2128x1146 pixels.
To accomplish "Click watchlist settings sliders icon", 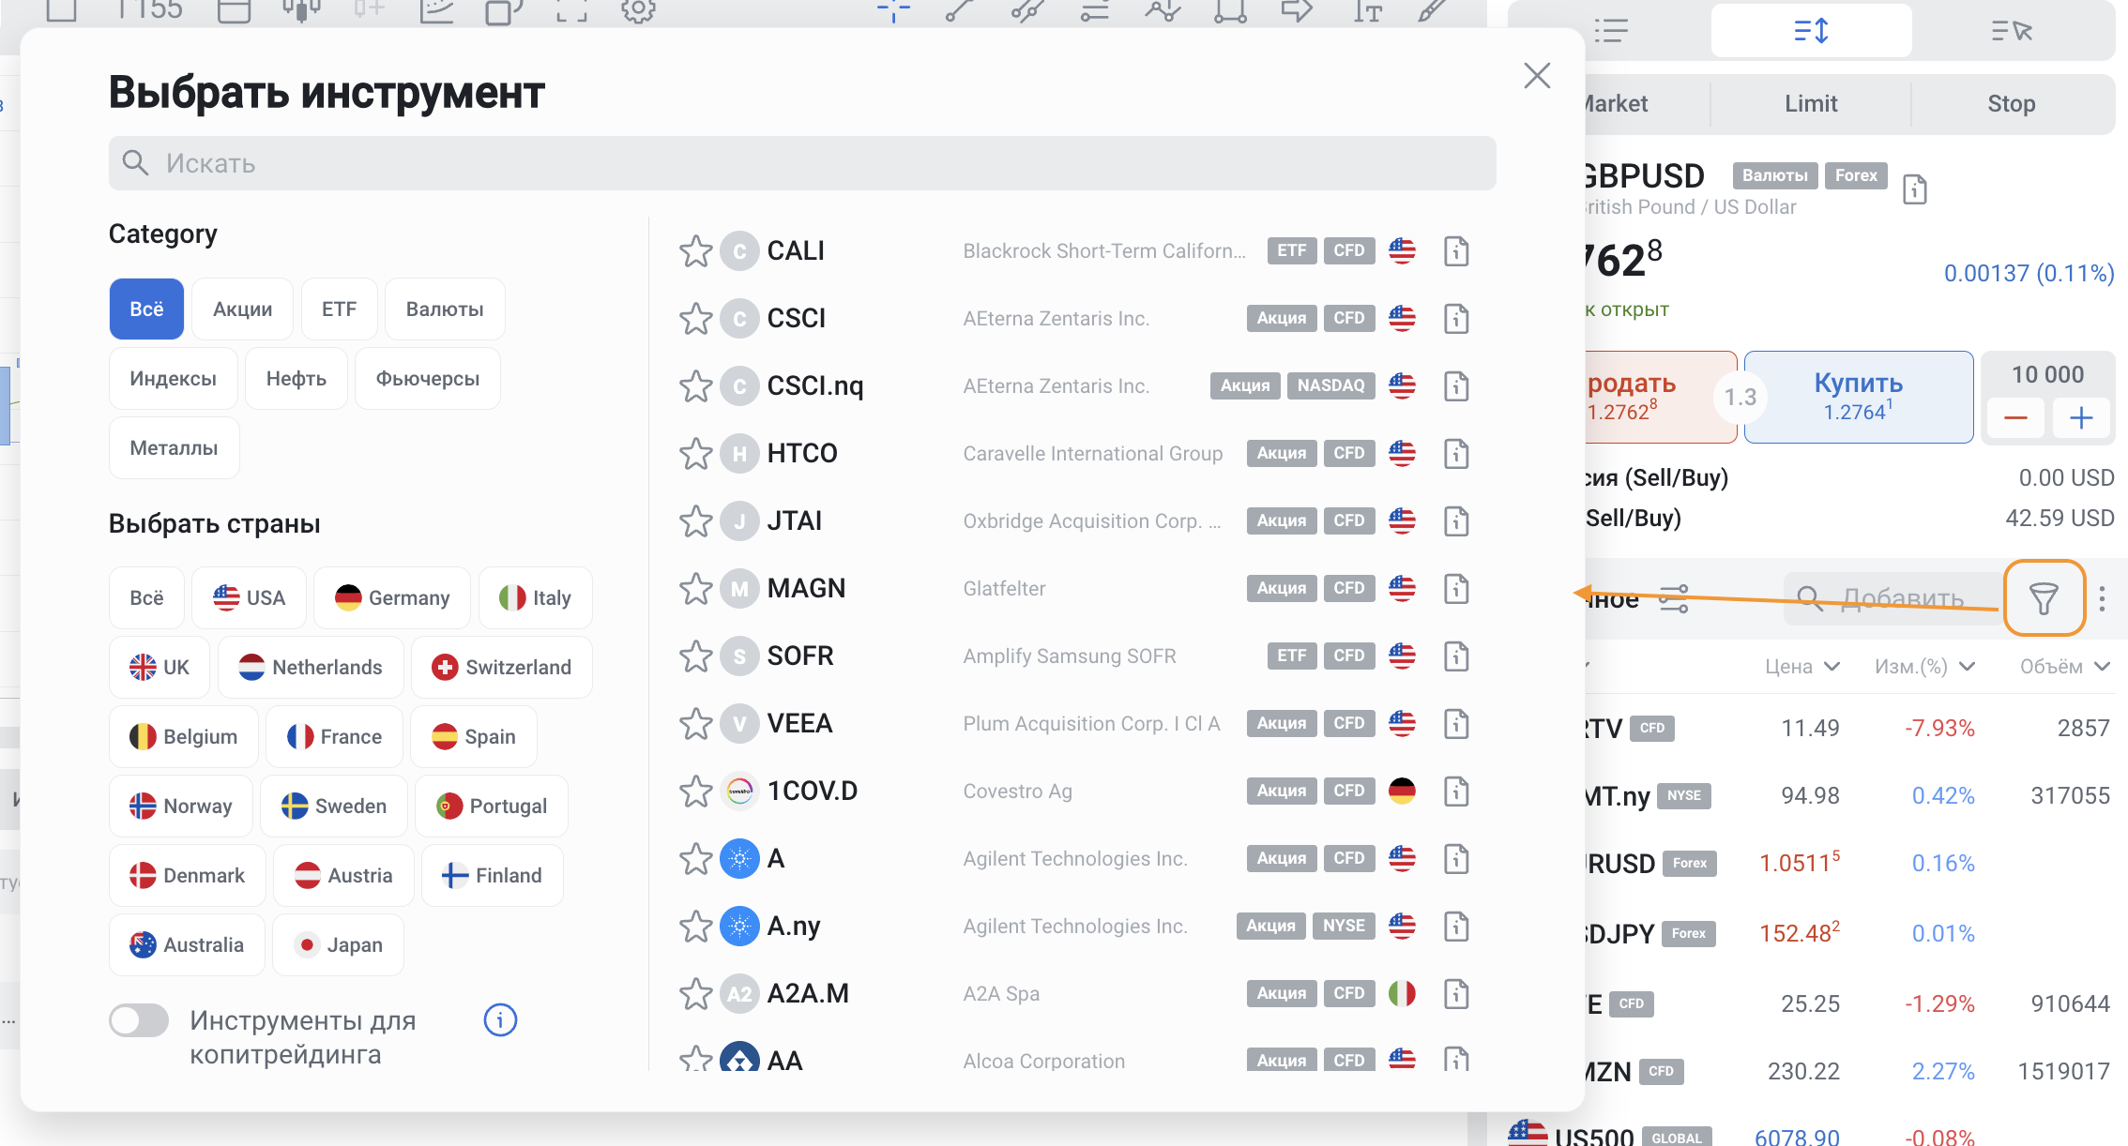I will click(1673, 598).
